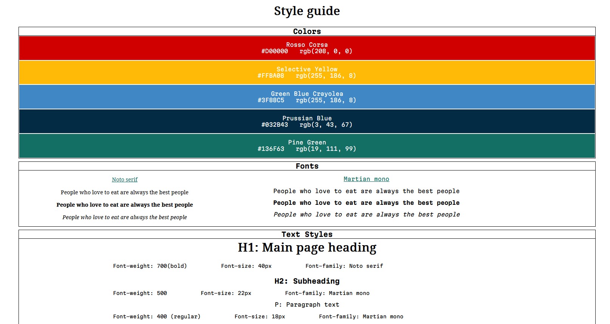Open the Martian mono font link
Image resolution: width=610 pixels, height=324 pixels.
coord(366,179)
